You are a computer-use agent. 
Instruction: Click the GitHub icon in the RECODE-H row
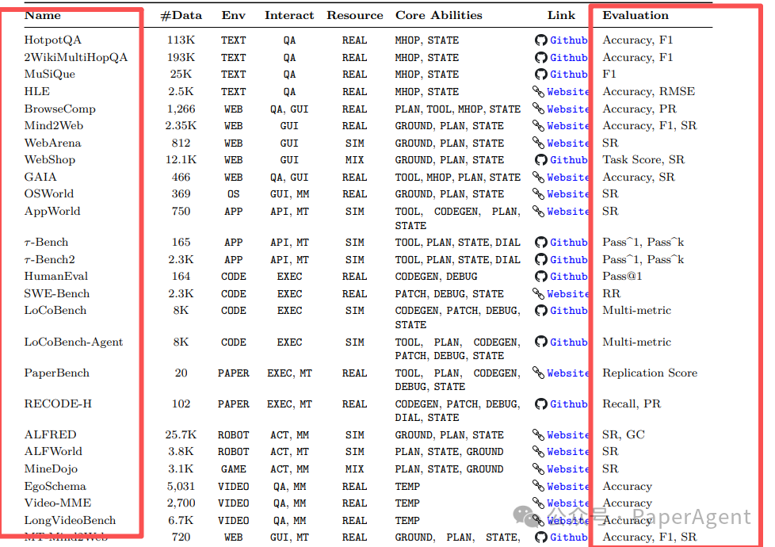541,404
